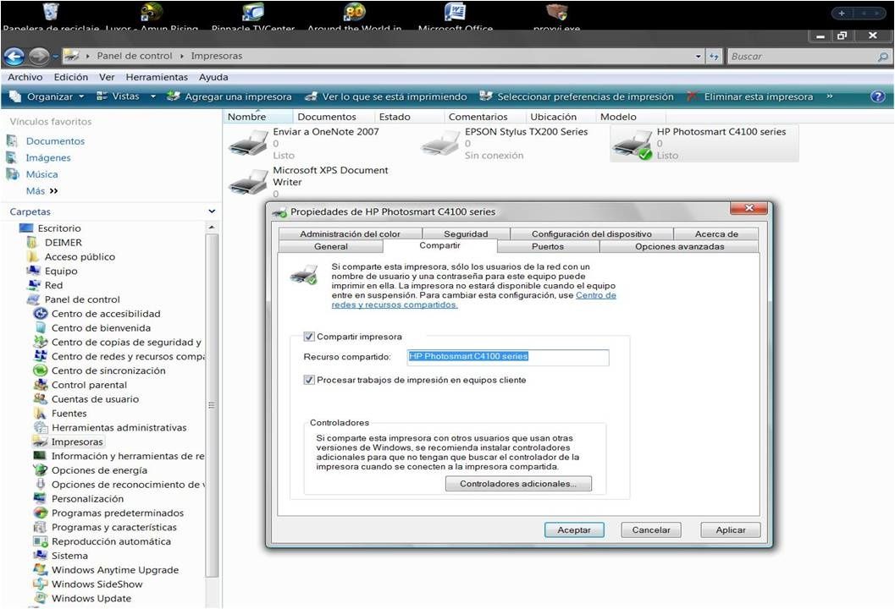Image resolution: width=895 pixels, height=609 pixels.
Task: Click the Pinnacle TVCenter desktop icon
Action: coord(253,11)
